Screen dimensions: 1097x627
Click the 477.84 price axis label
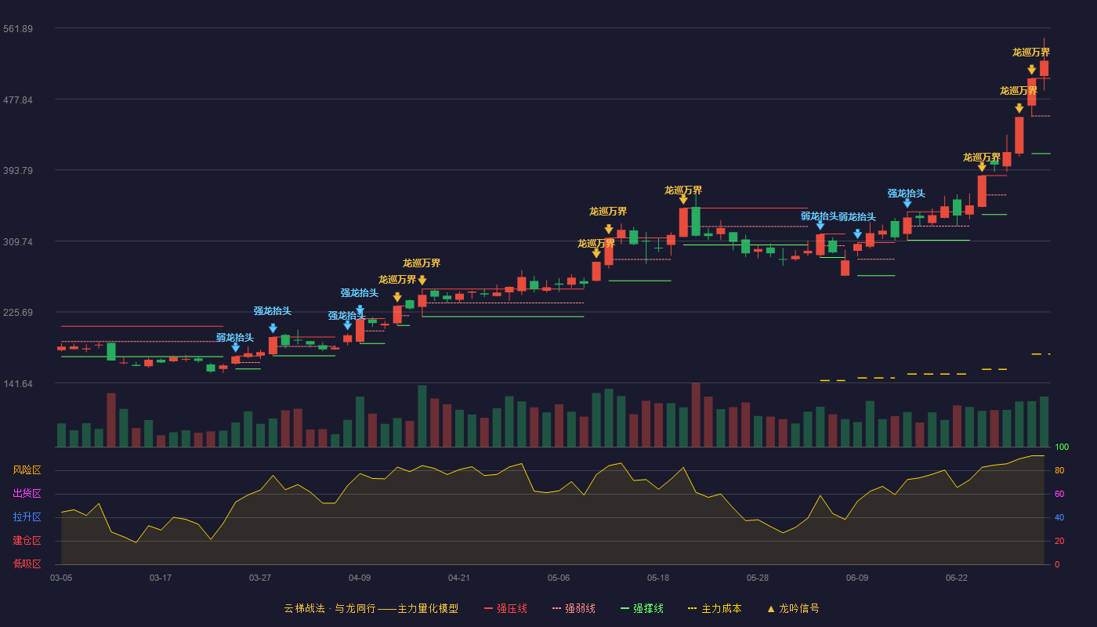[18, 100]
